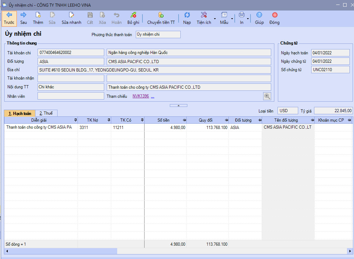
Task: Click the Tên đối tượng cell in grid
Action: pyautogui.click(x=288, y=128)
